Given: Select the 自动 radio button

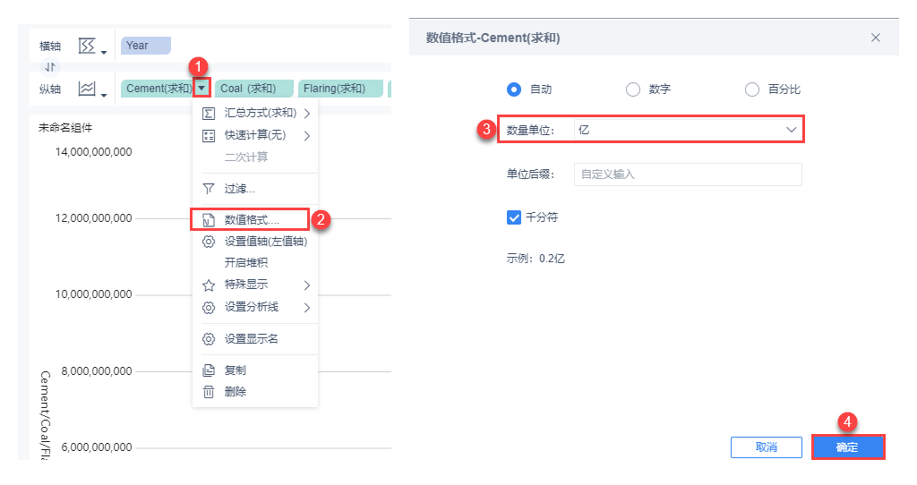Looking at the screenshot, I should click(514, 89).
